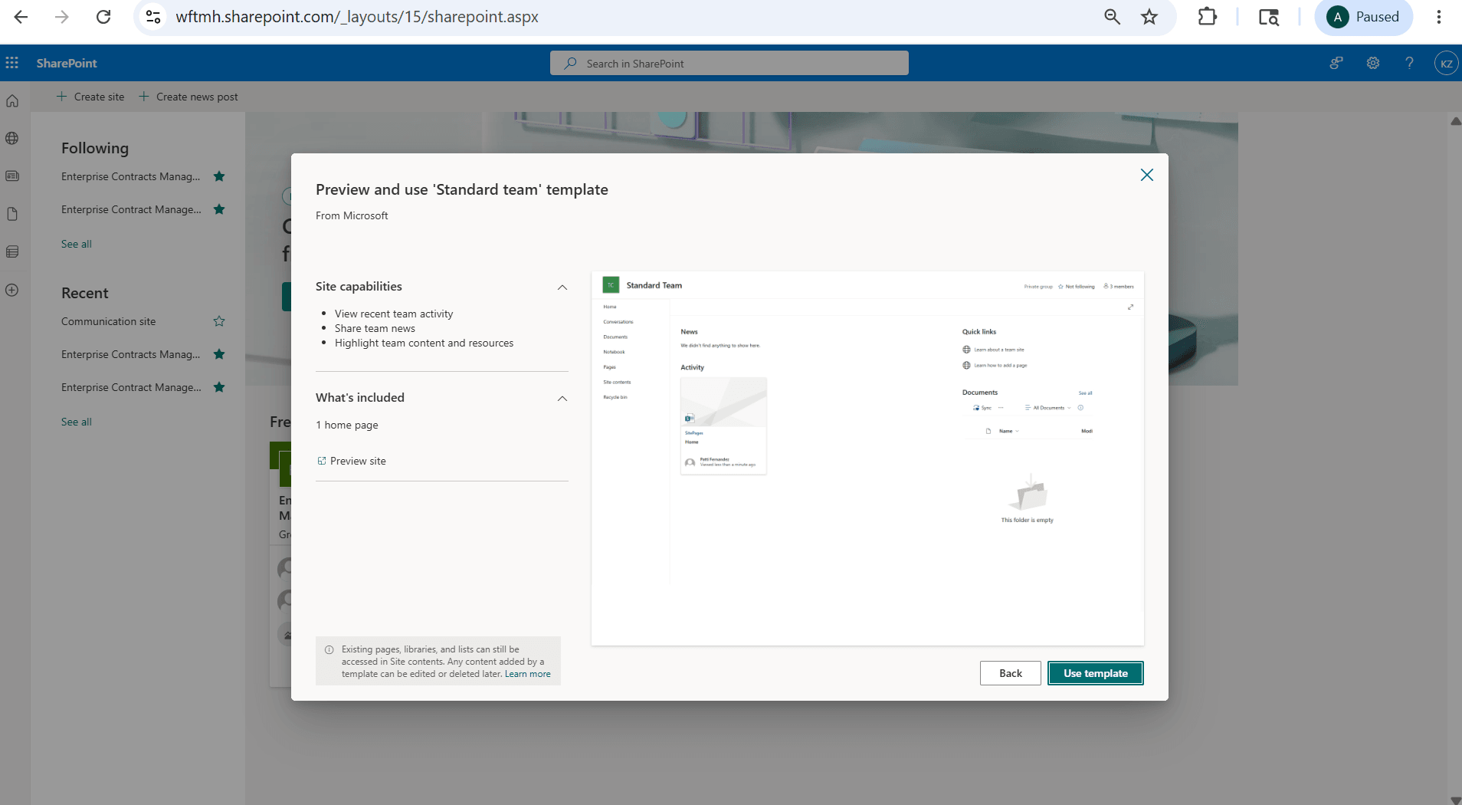Focus the Search in SharePoint box
The height and width of the screenshot is (805, 1462).
pos(729,63)
